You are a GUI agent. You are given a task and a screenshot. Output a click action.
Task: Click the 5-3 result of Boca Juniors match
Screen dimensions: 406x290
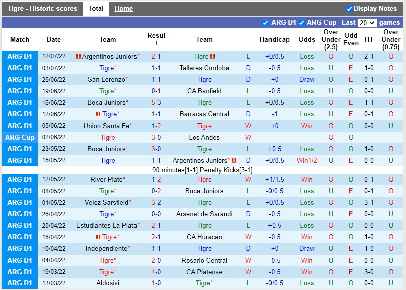coord(156,103)
